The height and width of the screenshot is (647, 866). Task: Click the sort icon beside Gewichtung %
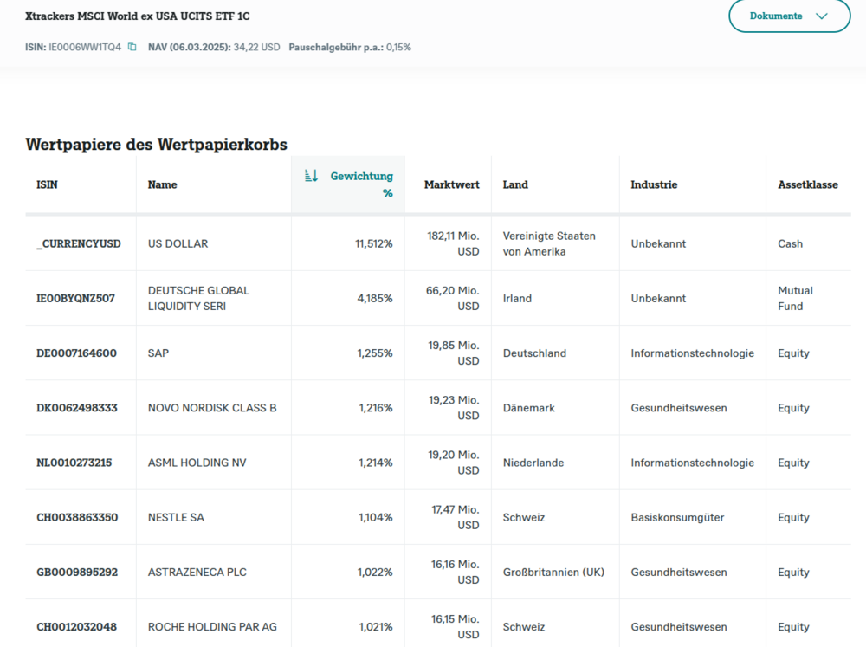312,176
